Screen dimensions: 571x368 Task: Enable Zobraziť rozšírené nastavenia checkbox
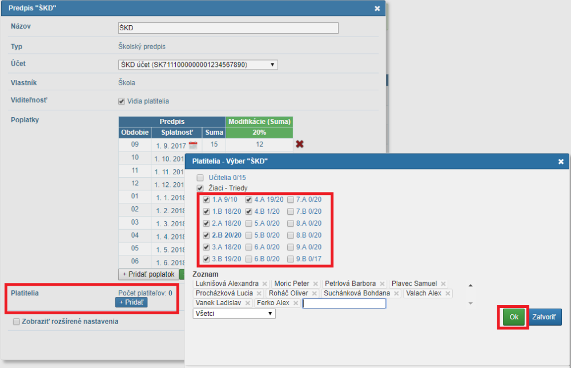coord(17,322)
